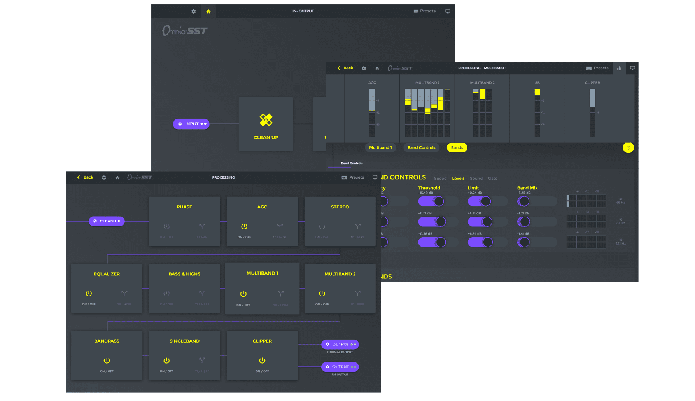Open settings gear in Multiband 1 window
The width and height of the screenshot is (695, 401).
tap(364, 68)
